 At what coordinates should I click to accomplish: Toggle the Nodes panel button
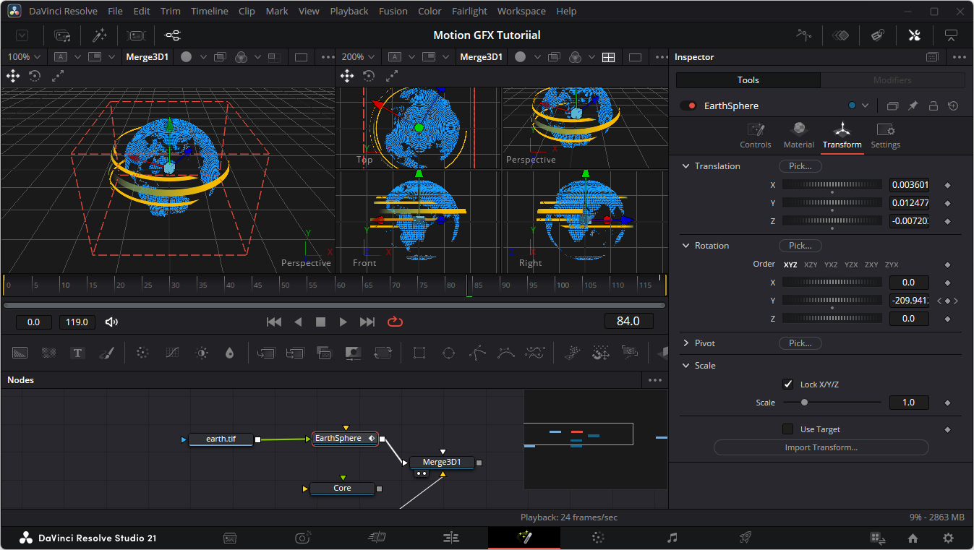coord(172,35)
